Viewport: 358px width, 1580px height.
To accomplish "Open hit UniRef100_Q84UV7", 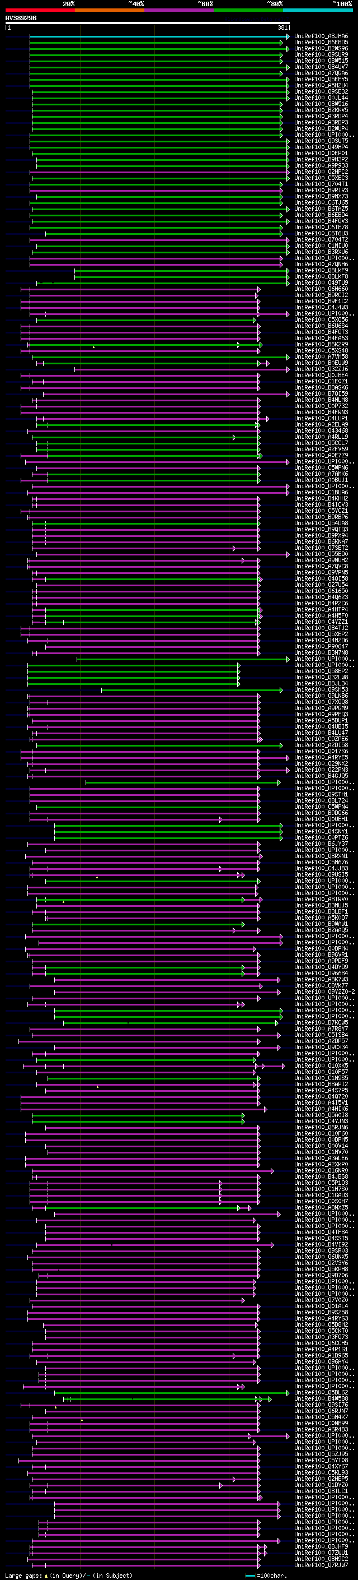I will [x=321, y=67].
